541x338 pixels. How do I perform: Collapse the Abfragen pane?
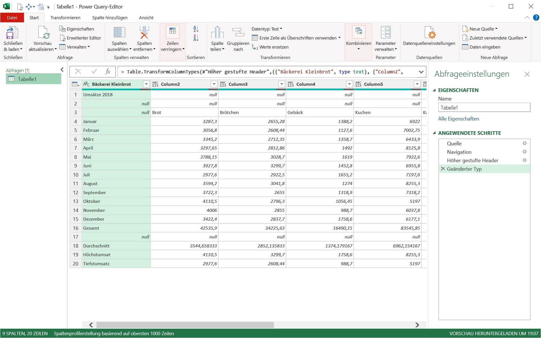point(62,70)
